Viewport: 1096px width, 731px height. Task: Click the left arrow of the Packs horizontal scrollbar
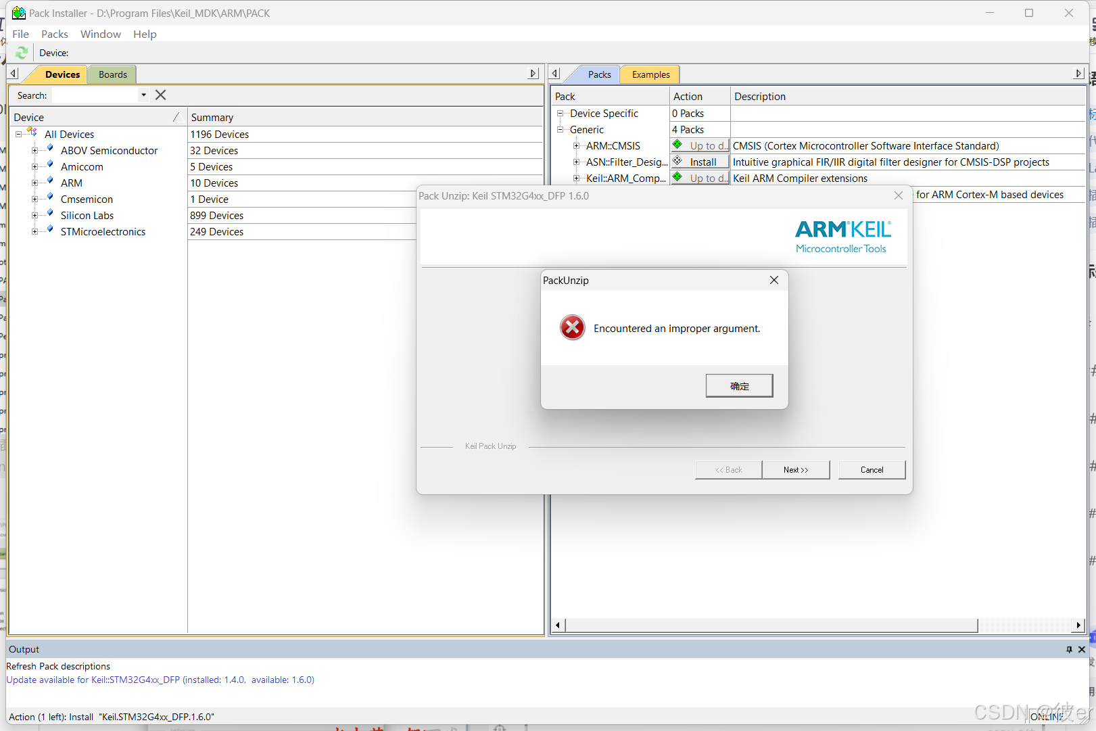click(558, 625)
